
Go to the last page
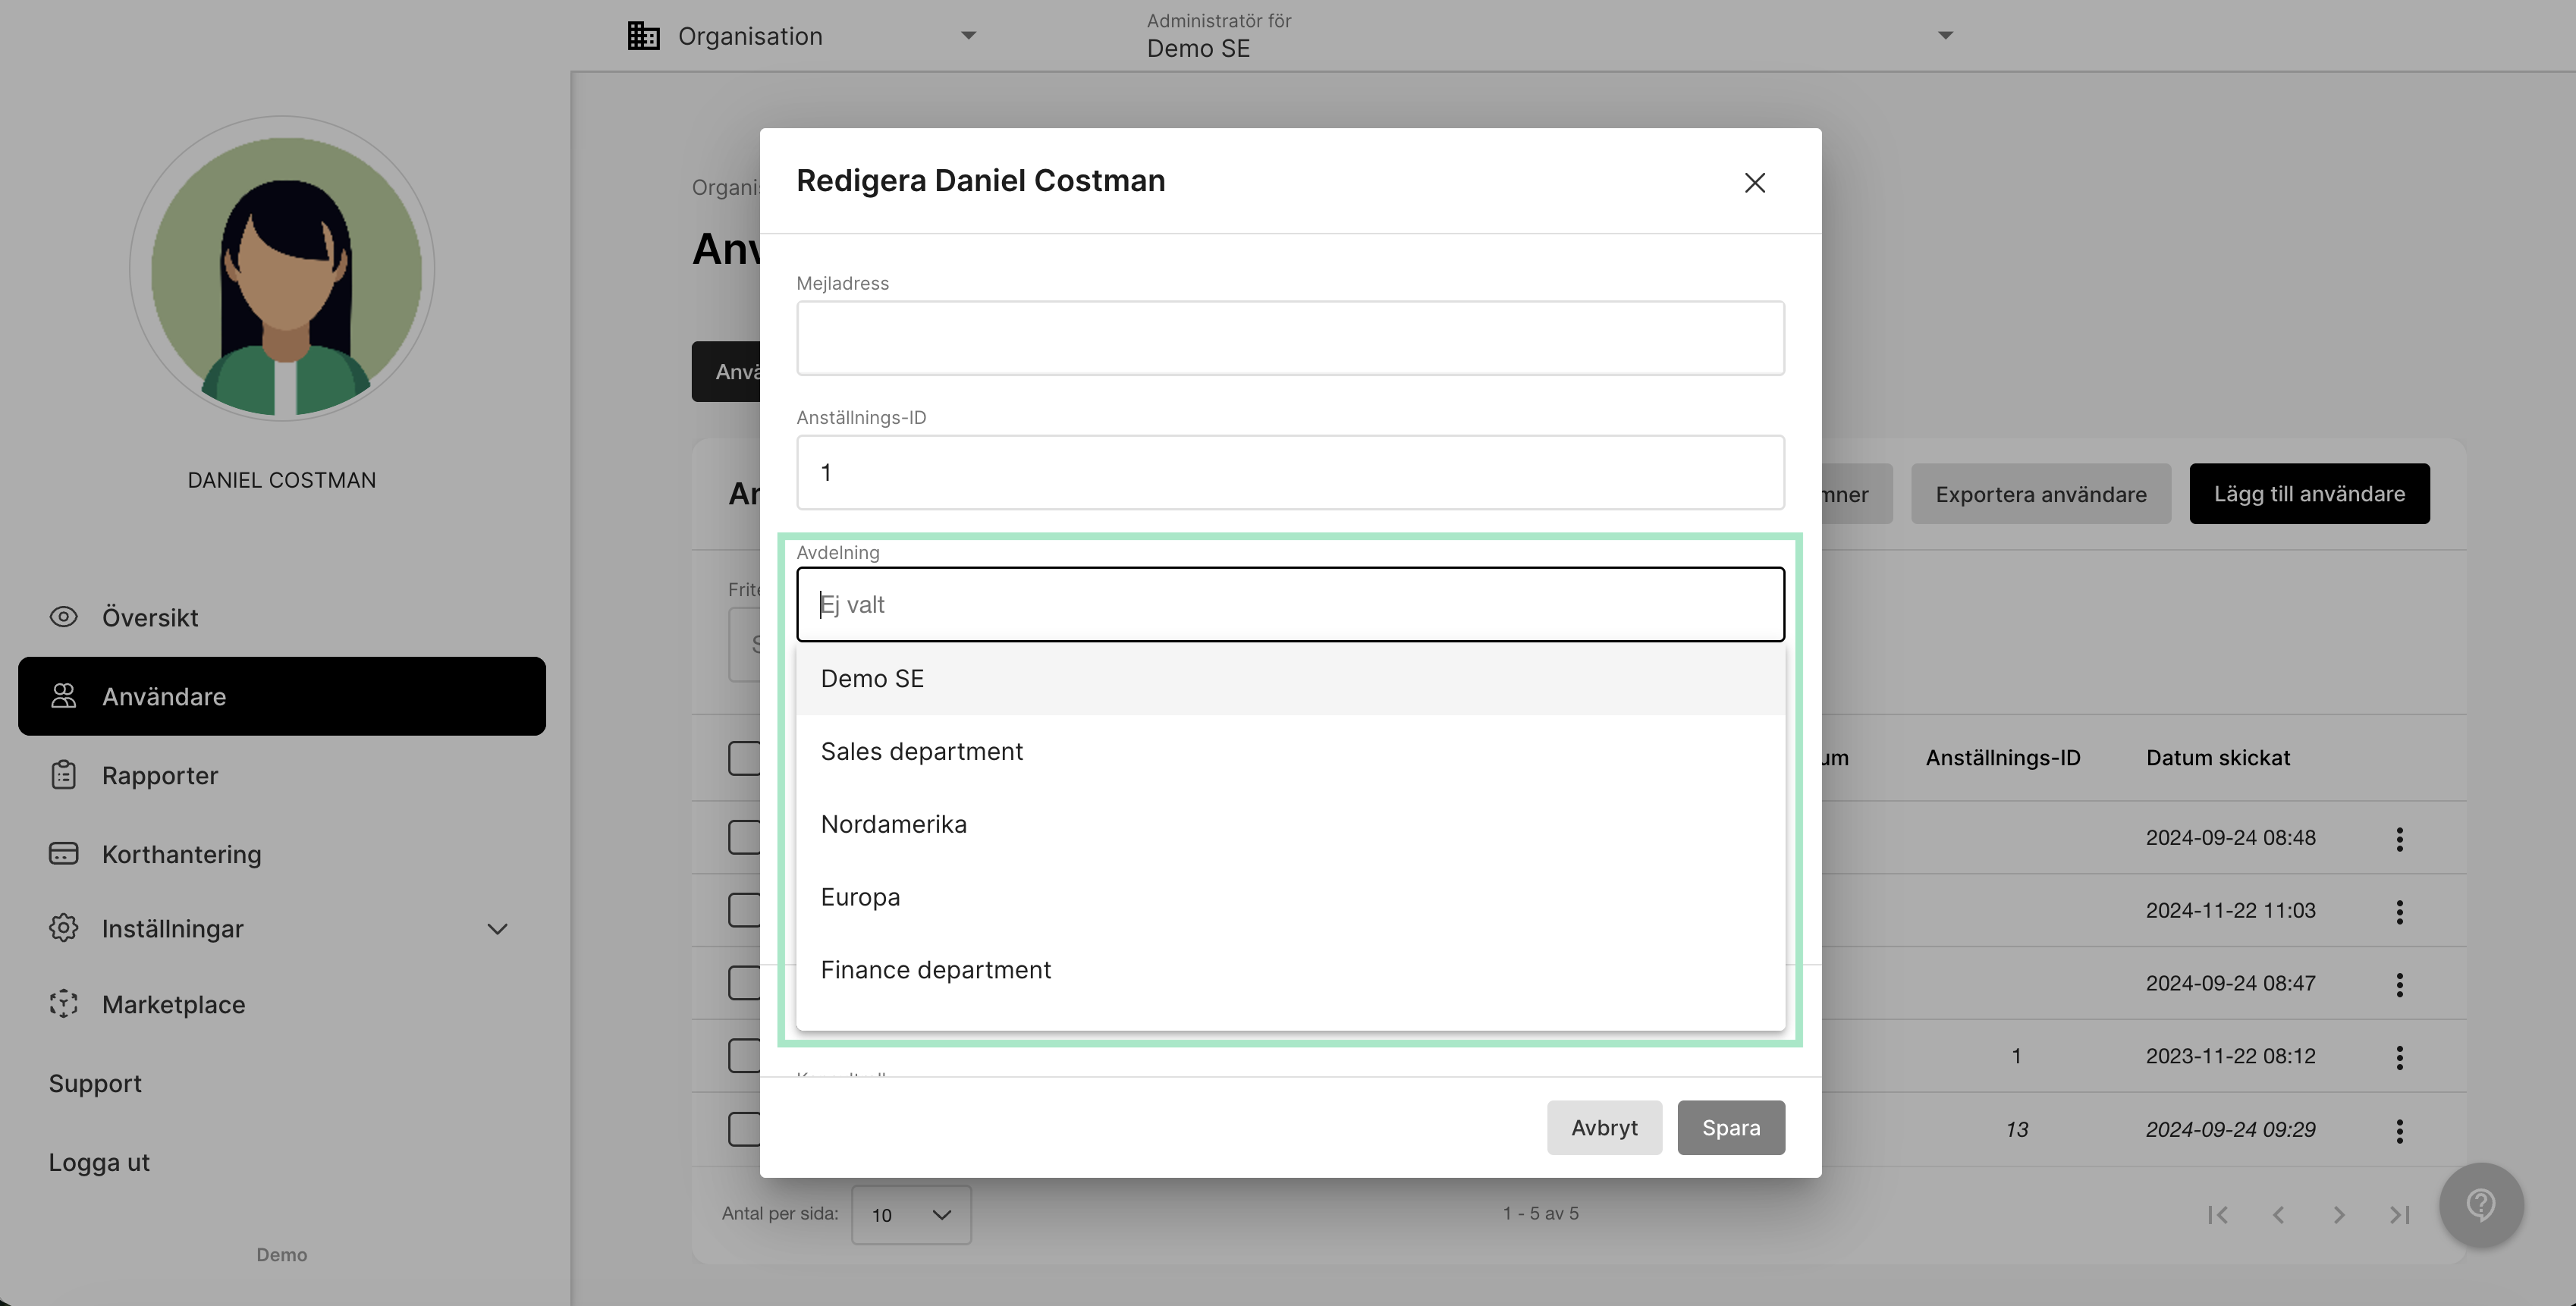click(2400, 1215)
